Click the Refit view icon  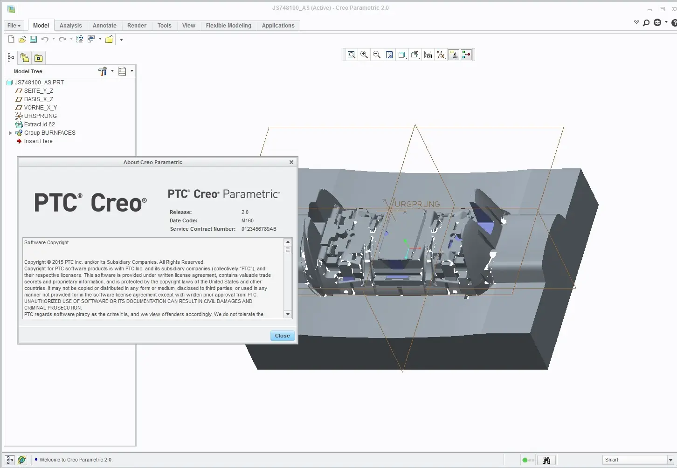click(x=352, y=55)
